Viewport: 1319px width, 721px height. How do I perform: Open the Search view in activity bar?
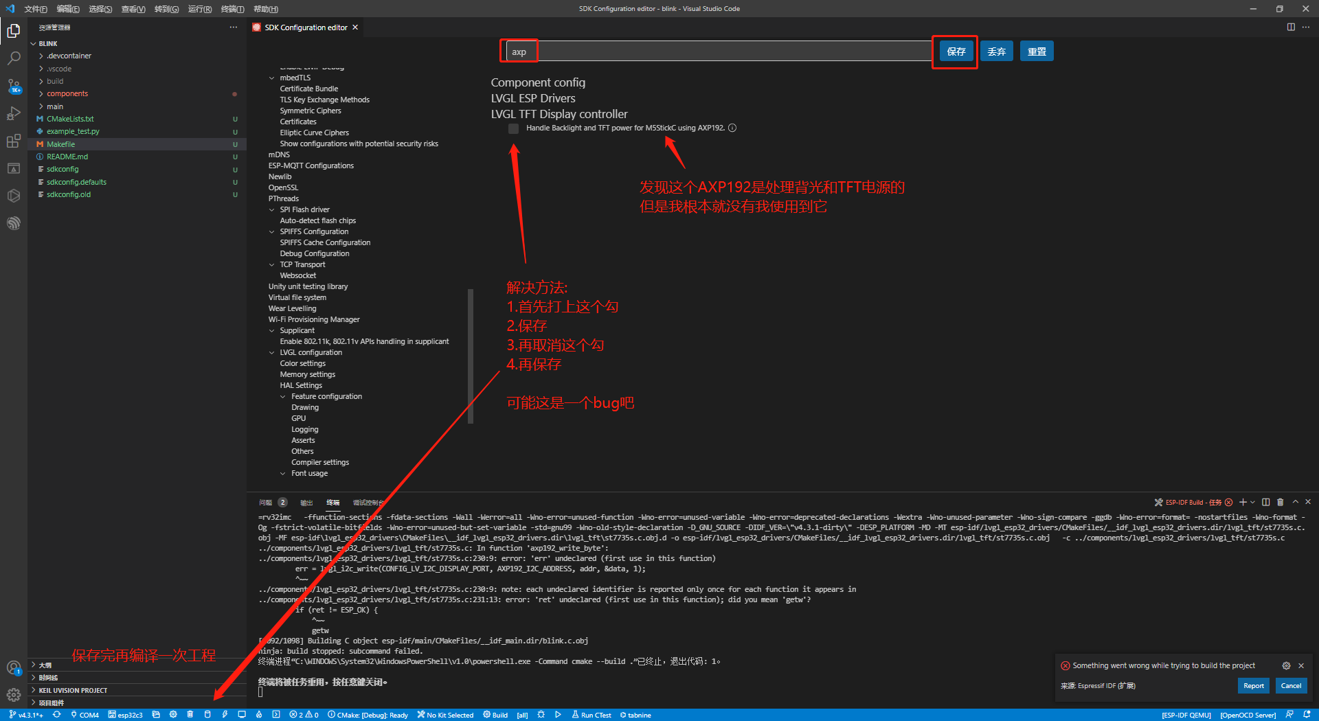[x=14, y=58]
